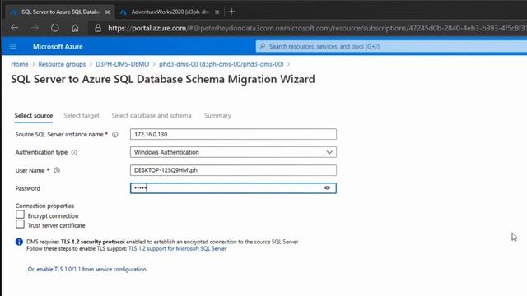This screenshot has width=527, height=296.
Task: Click inside the Password field
Action: point(233,188)
